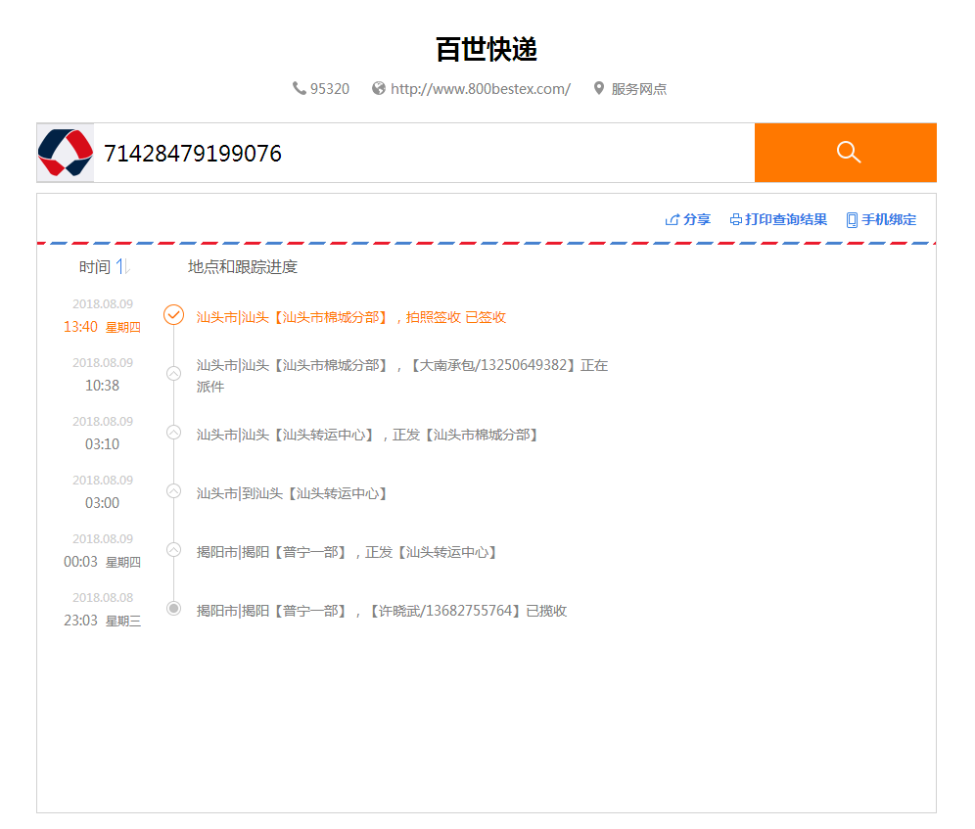Toggle time sort order arrow next to 时间
975x829 pixels.
(122, 267)
